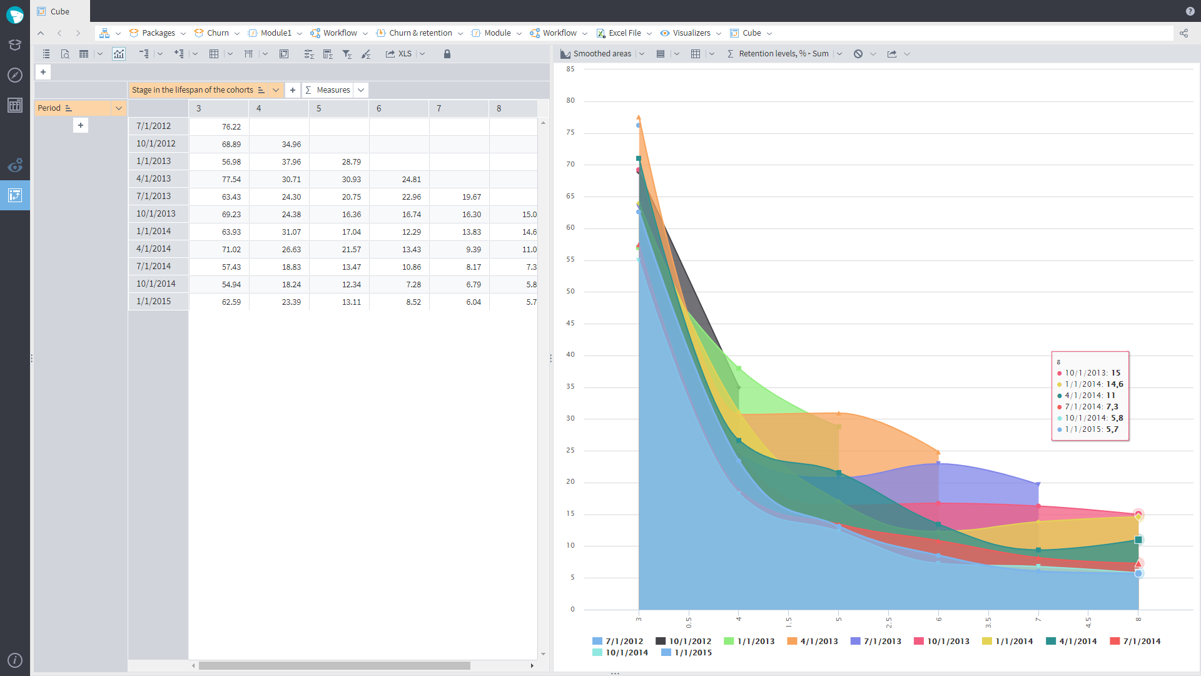Open the filter with sigma icon
The width and height of the screenshot is (1201, 676).
(x=347, y=54)
